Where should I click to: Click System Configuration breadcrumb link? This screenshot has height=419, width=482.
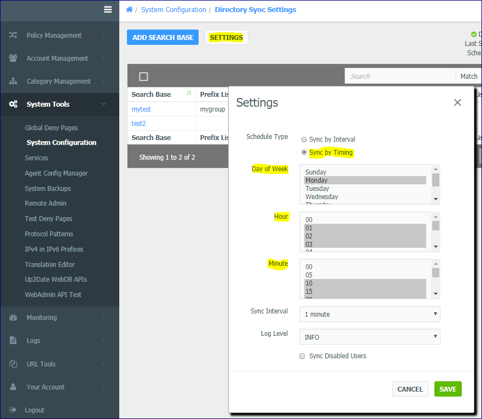[173, 9]
